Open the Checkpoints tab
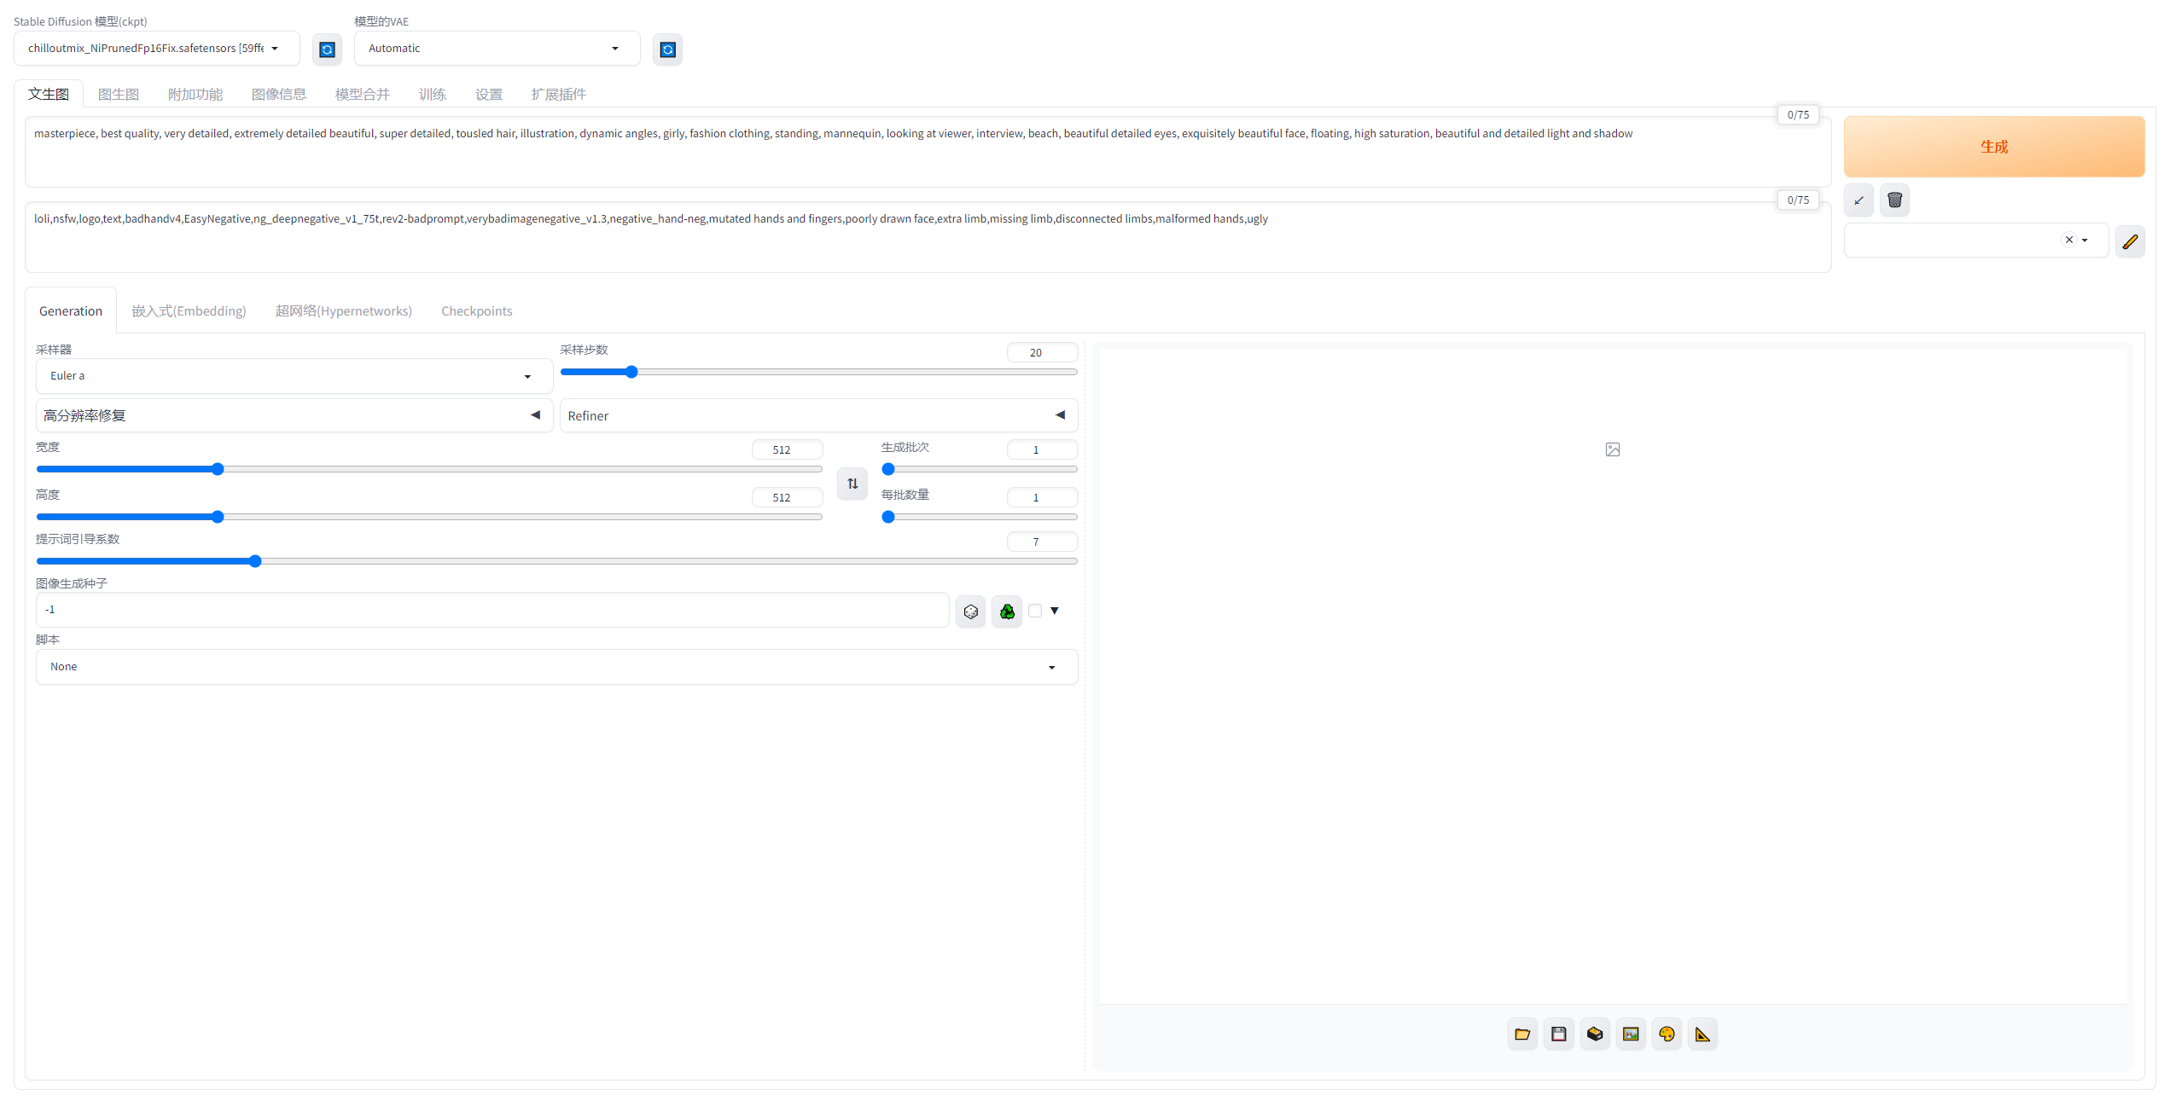The width and height of the screenshot is (2170, 1101). (476, 311)
